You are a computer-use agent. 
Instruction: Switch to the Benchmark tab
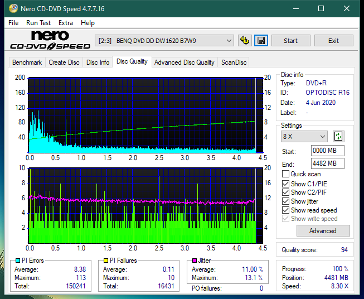point(27,62)
